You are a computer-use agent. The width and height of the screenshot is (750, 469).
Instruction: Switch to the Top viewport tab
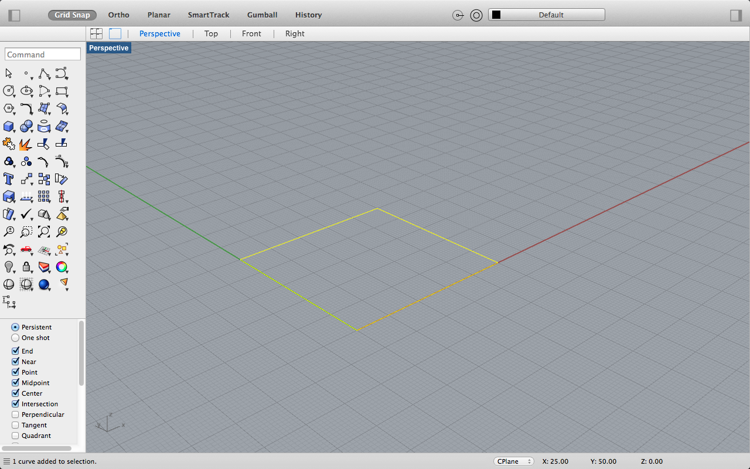pos(211,34)
